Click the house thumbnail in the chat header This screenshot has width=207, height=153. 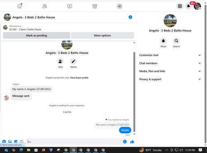coord(7,17)
